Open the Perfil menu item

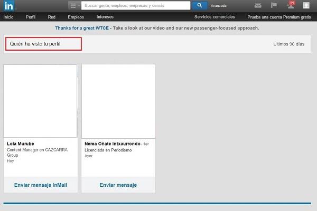point(31,17)
